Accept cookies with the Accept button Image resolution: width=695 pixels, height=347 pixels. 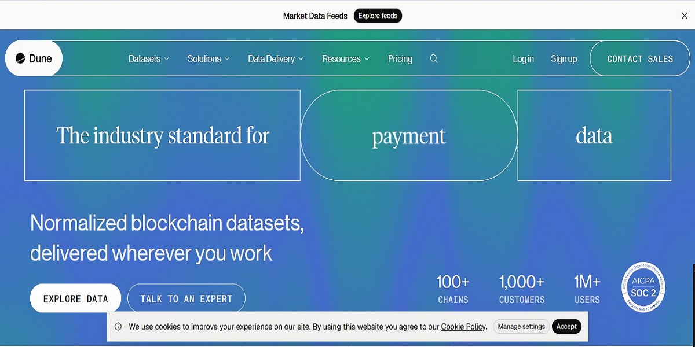tap(566, 327)
